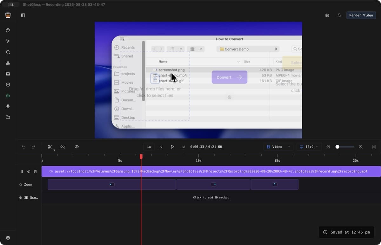Open the 16:9 aspect ratio dropdown
Image resolution: width=381 pixels, height=245 pixels.
(x=309, y=147)
